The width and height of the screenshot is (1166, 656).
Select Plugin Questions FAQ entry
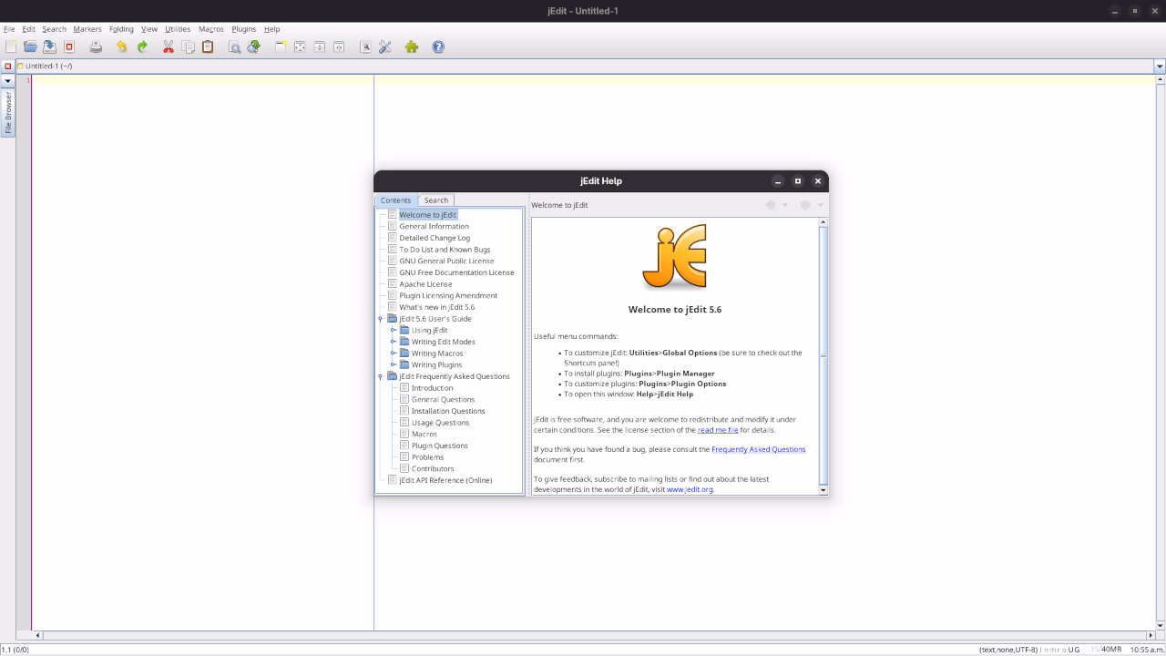pyautogui.click(x=440, y=446)
